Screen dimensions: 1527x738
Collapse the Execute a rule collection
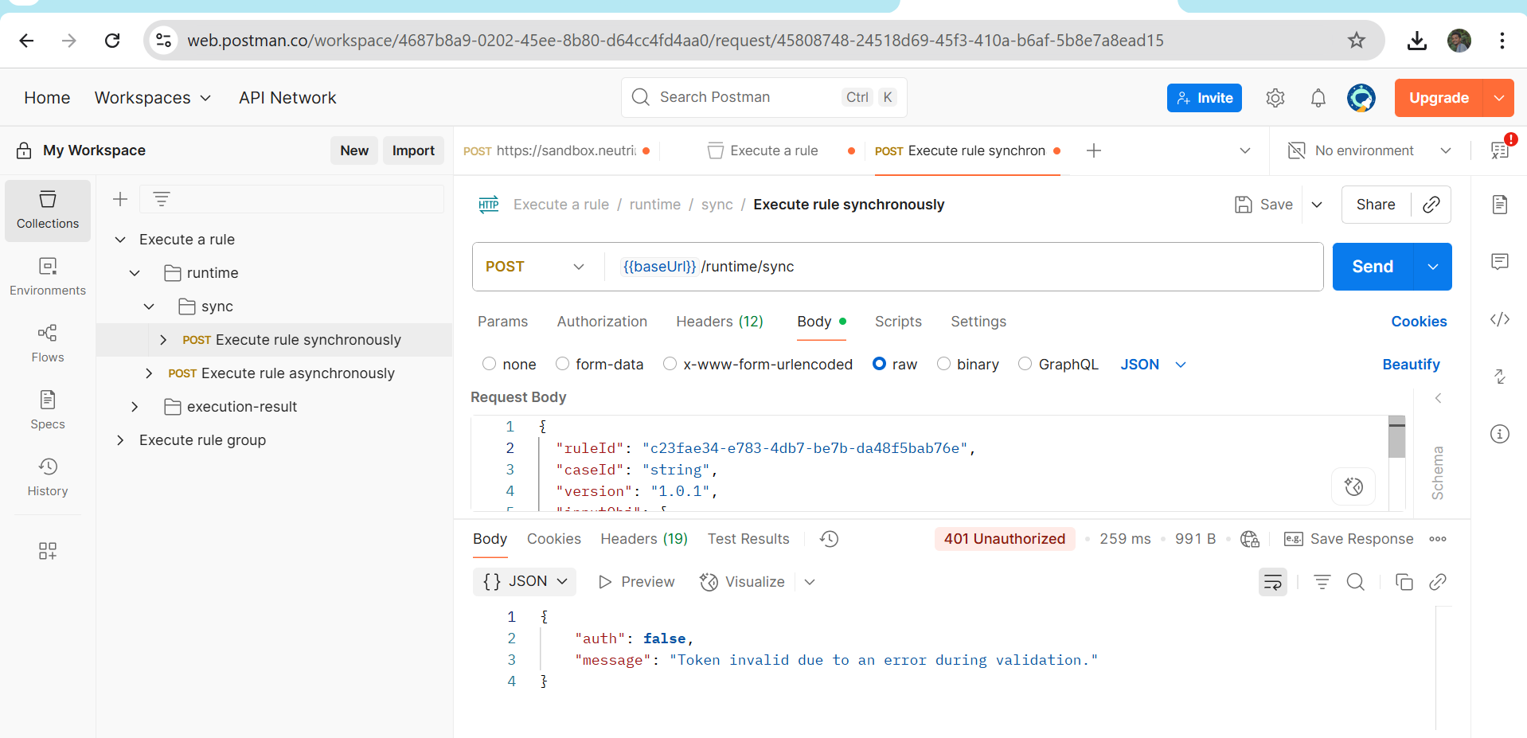(x=120, y=240)
